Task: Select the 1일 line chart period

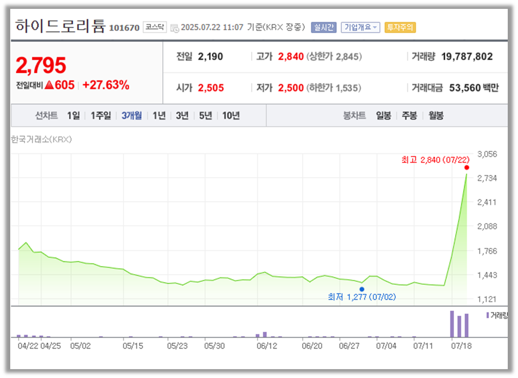Action: [73, 115]
